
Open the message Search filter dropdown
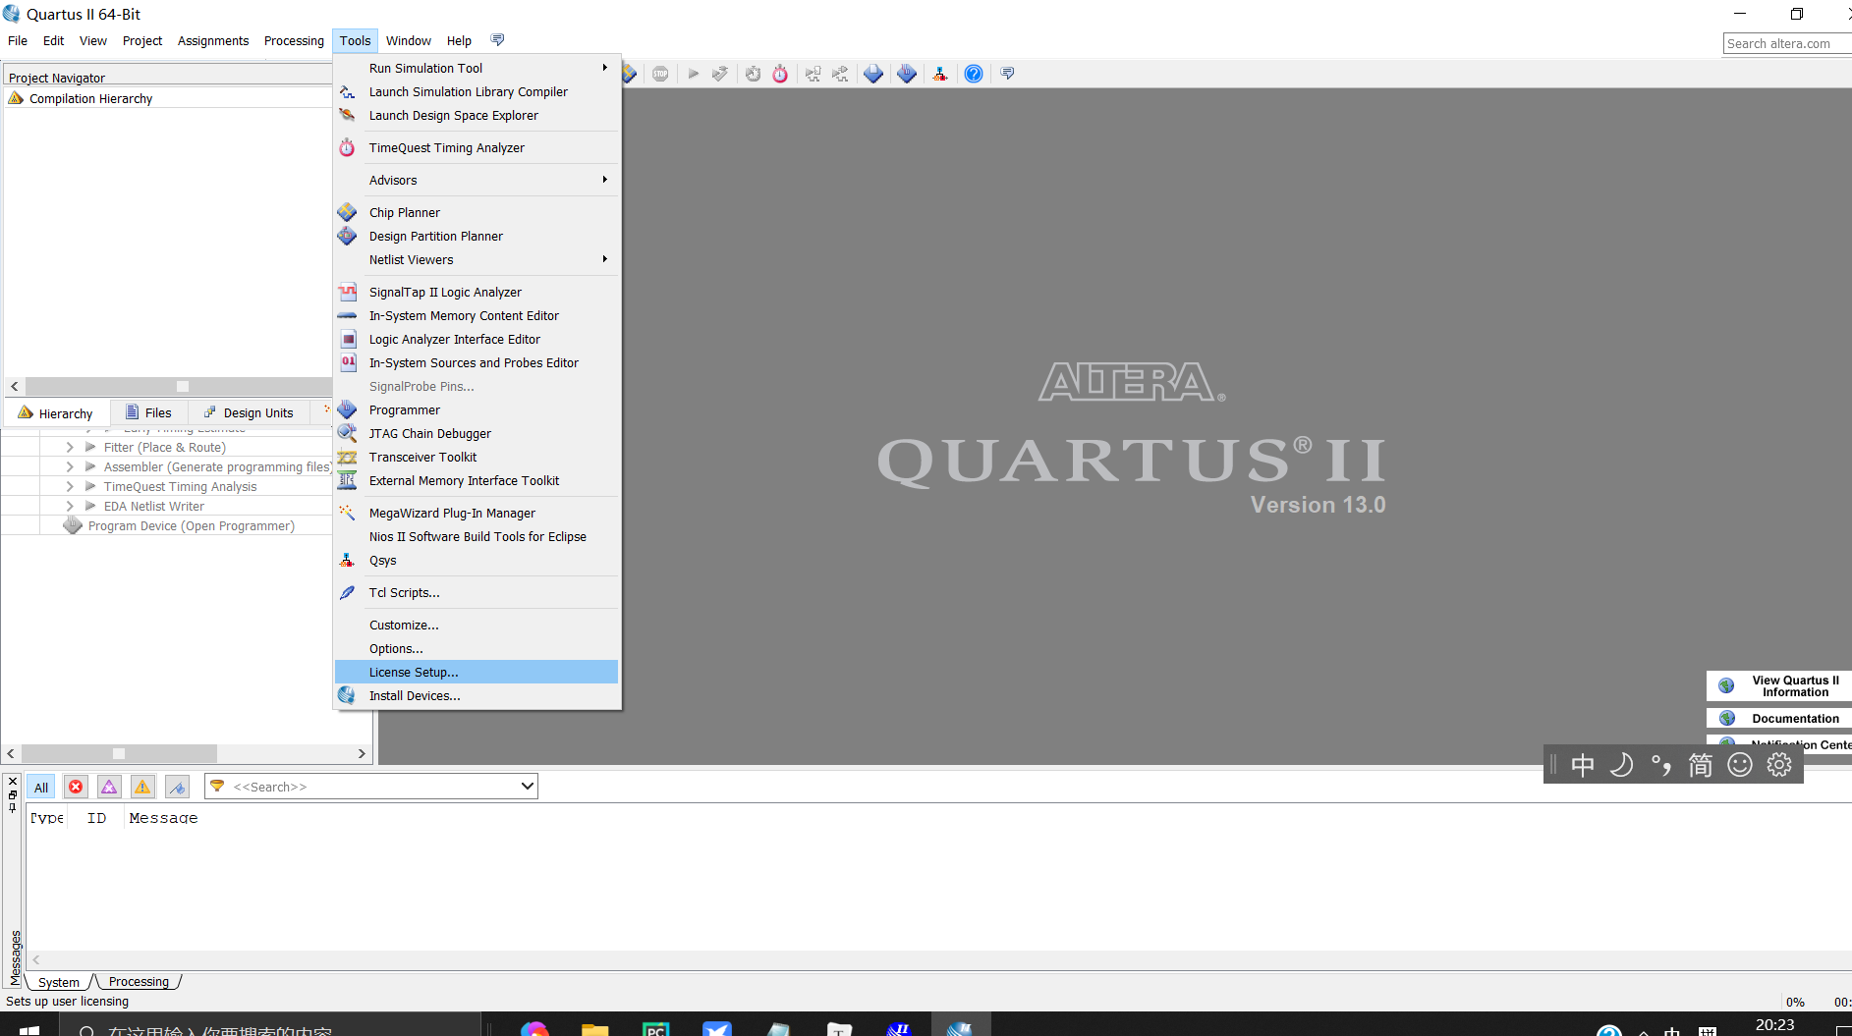click(x=527, y=787)
